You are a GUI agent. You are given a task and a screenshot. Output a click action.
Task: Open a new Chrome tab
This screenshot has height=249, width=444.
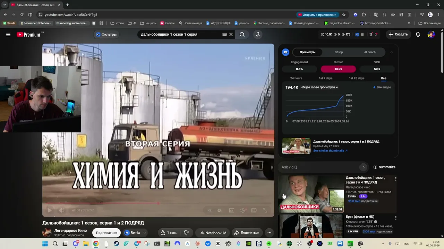click(67, 5)
